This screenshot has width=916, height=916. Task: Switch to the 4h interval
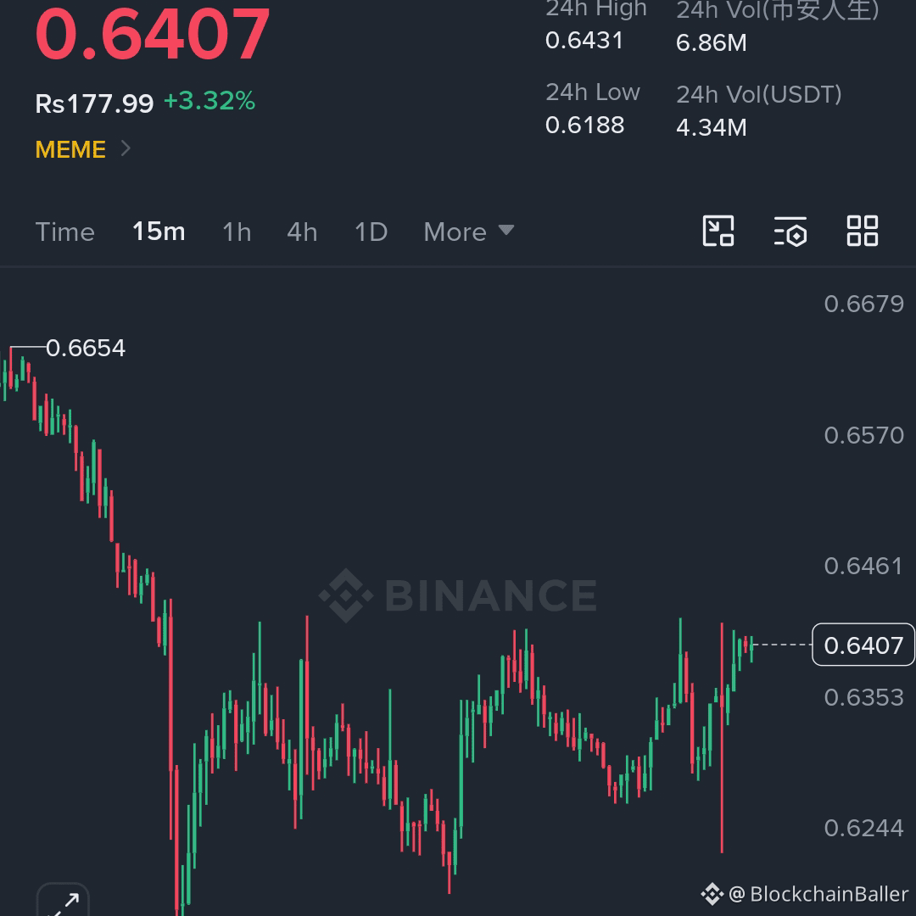[x=302, y=232]
